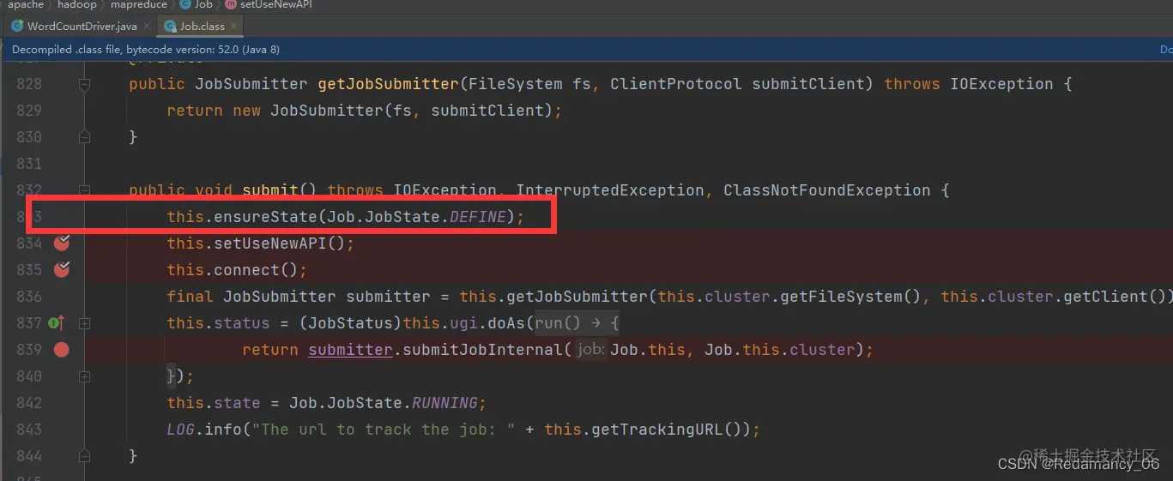Click ClientProtocol parameter type

(x=676, y=84)
